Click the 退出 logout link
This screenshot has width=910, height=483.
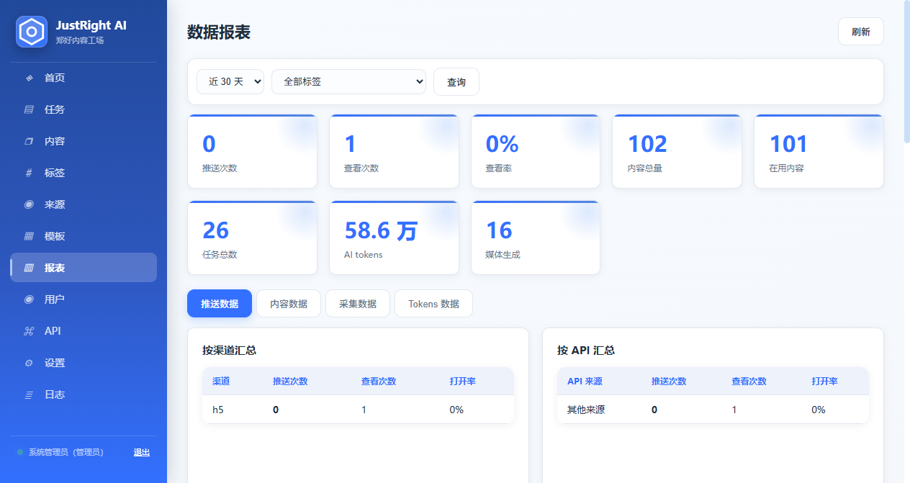point(142,452)
